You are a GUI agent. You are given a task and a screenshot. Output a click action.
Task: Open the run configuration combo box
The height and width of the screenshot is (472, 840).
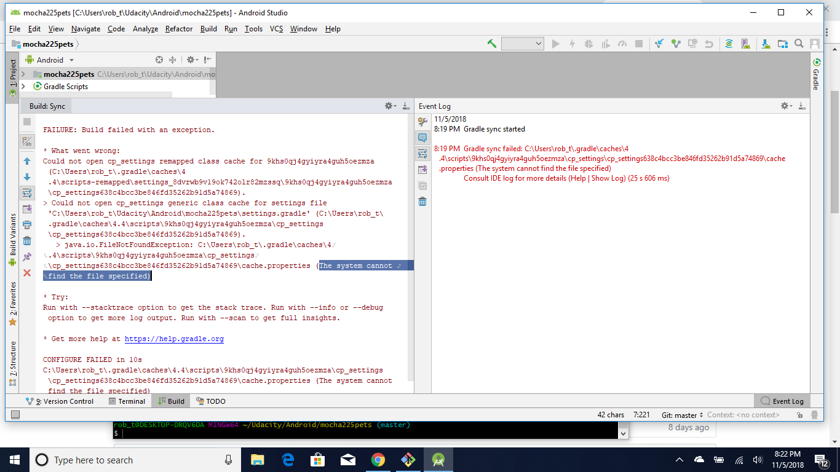(522, 44)
